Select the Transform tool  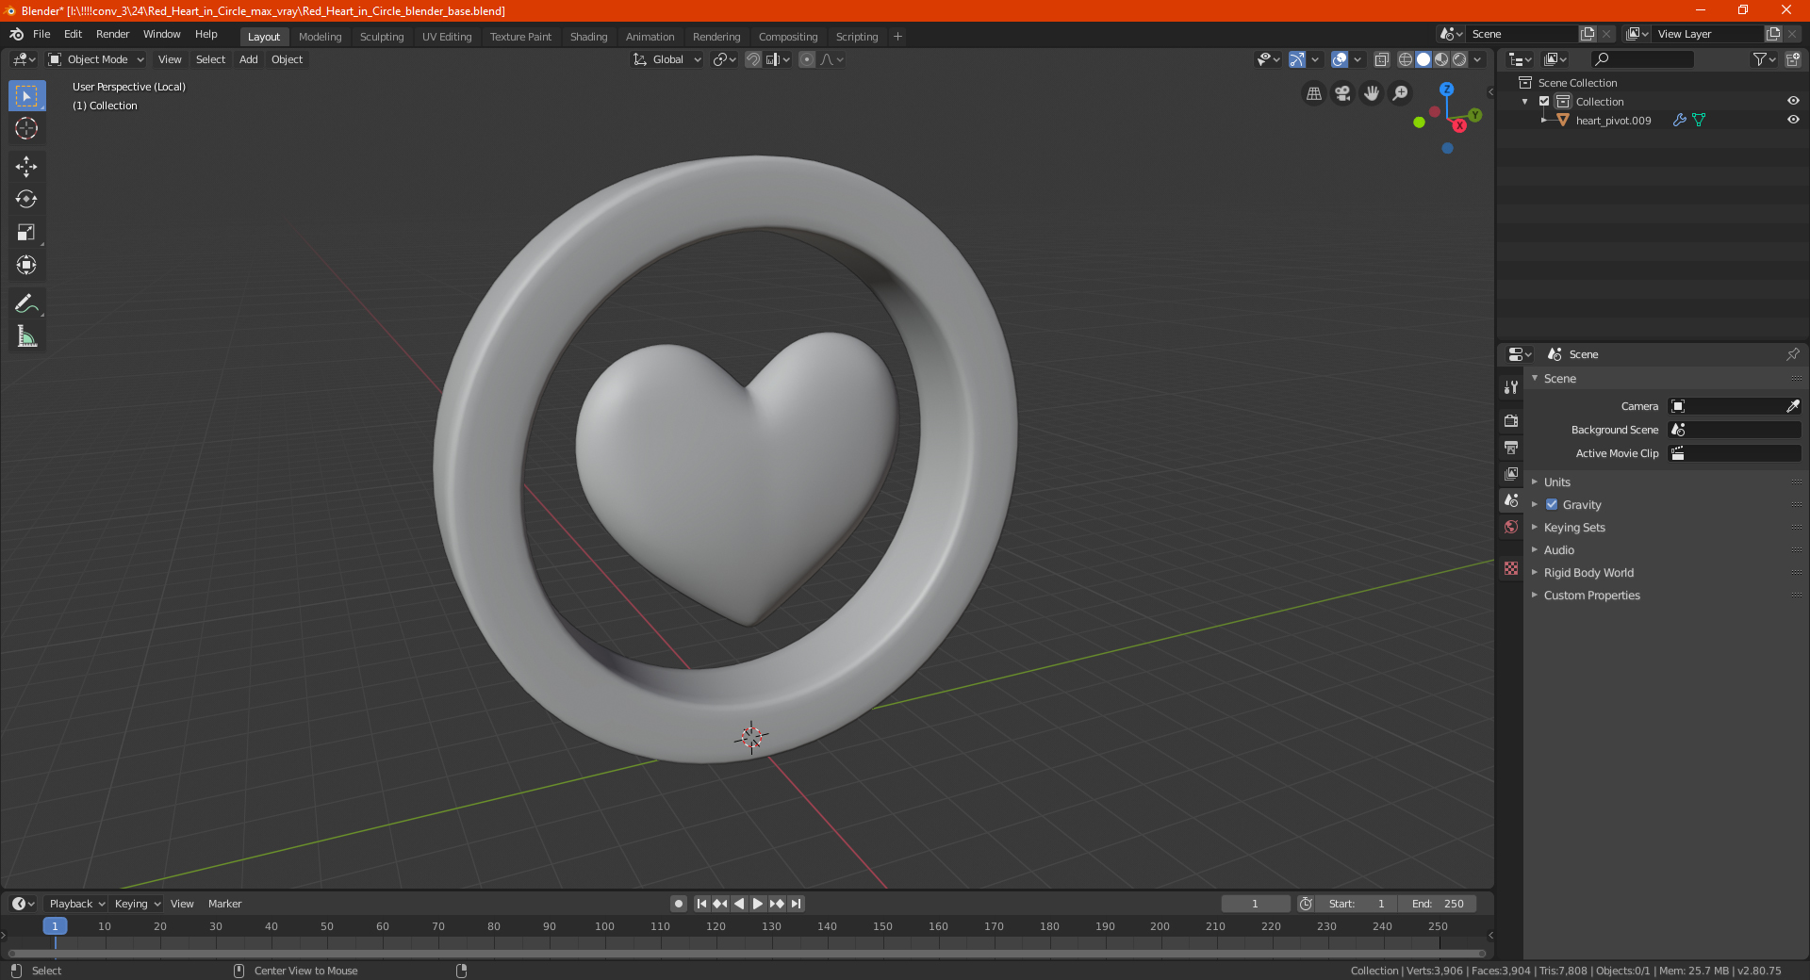(x=26, y=266)
